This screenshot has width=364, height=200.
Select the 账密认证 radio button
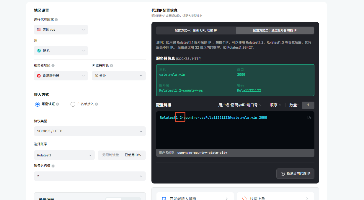pos(37,104)
